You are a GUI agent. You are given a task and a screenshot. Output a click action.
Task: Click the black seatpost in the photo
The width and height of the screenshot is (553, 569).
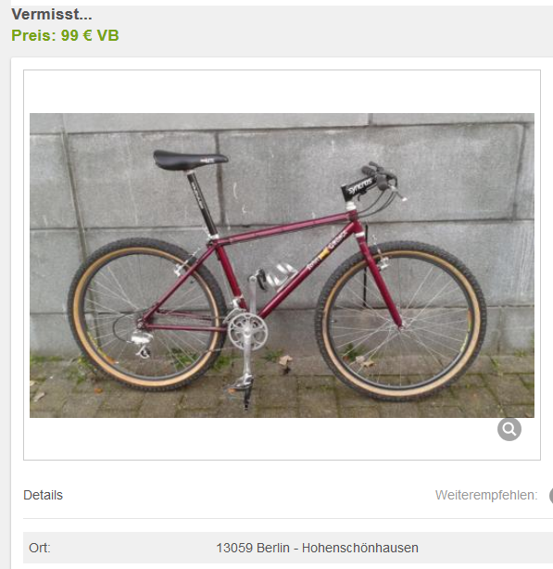tap(202, 203)
